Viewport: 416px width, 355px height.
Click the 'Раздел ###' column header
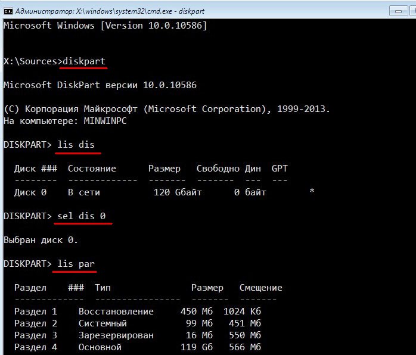[x=49, y=288]
